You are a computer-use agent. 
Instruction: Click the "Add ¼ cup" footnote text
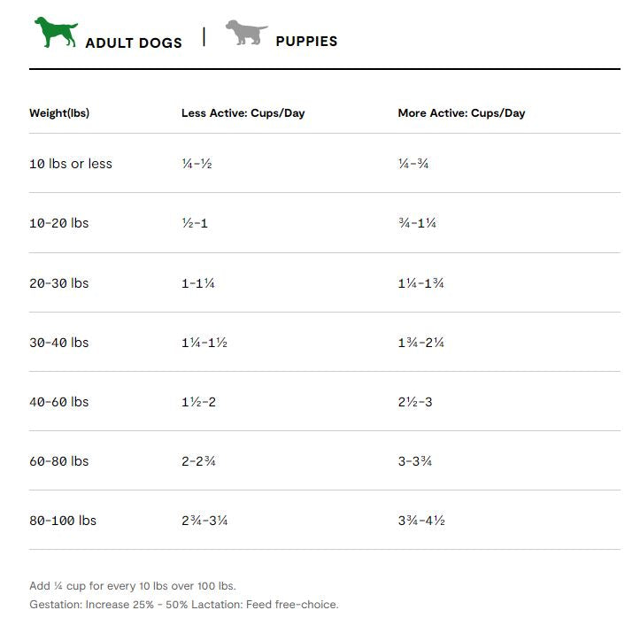click(133, 586)
